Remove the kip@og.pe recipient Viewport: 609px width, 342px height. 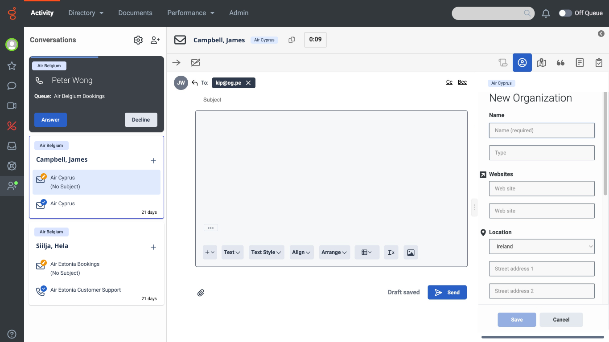pyautogui.click(x=248, y=83)
